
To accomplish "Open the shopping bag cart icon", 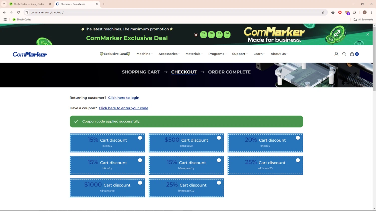I will pos(352,54).
